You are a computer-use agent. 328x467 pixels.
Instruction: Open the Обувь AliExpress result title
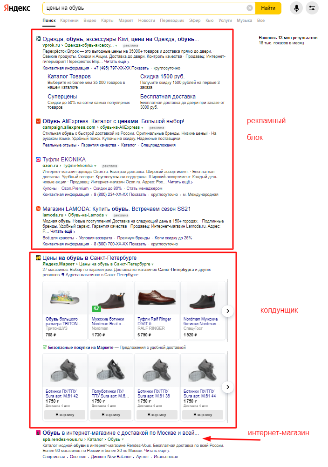pos(113,121)
